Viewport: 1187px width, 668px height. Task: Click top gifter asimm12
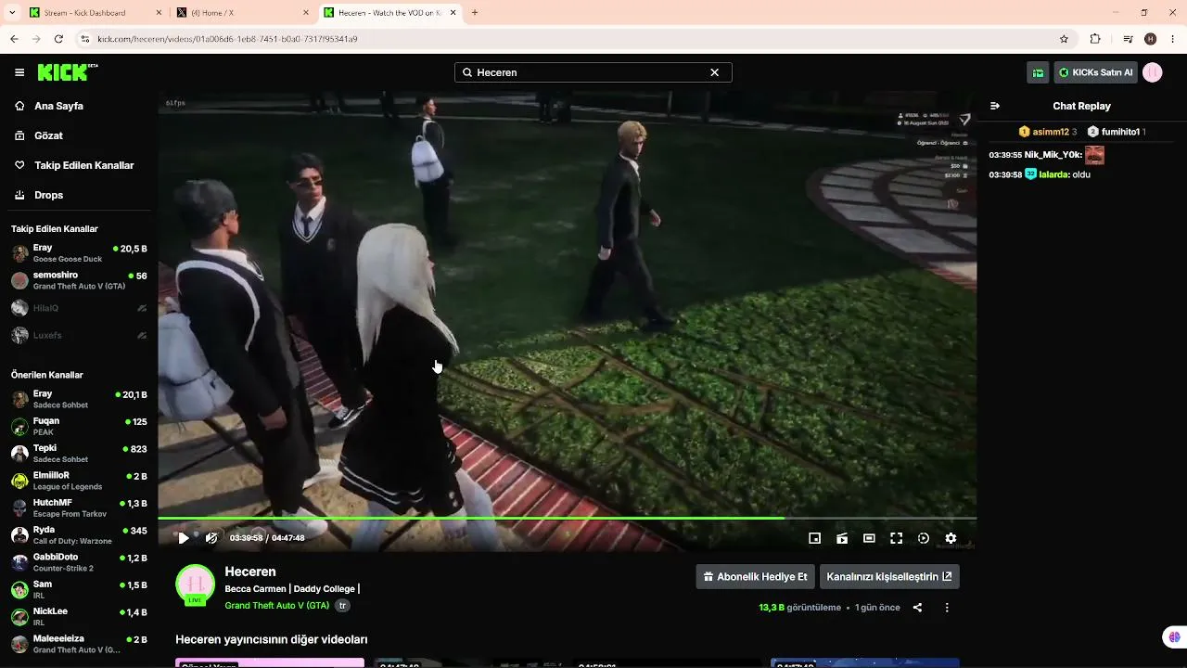tap(1047, 132)
